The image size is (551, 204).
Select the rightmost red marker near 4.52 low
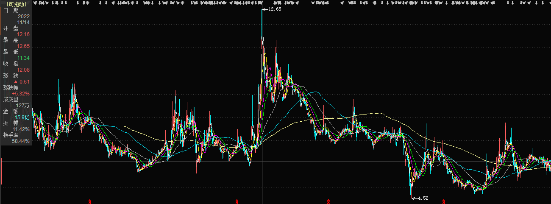pos(444,201)
